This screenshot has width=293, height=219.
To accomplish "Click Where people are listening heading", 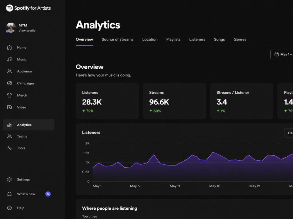I will pos(110,208).
